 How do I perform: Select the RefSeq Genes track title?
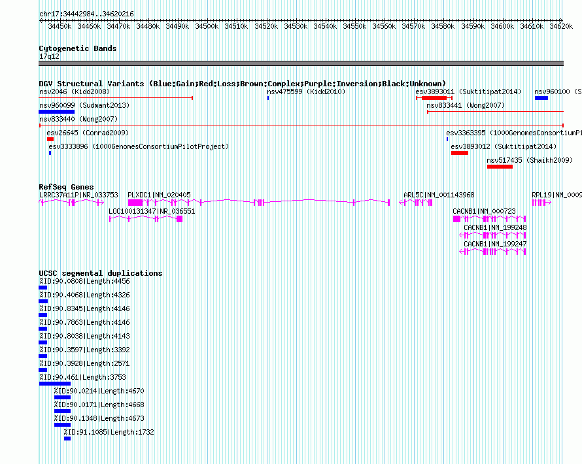tap(66, 187)
